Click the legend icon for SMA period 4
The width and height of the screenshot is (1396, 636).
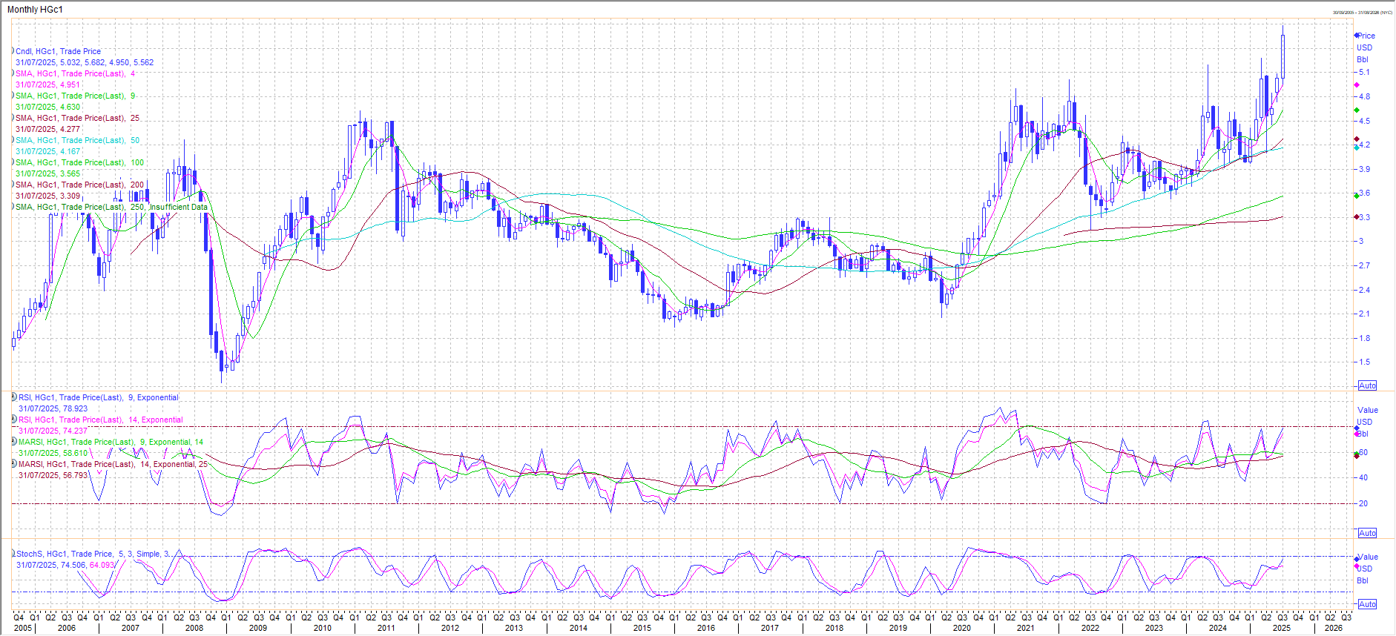coord(13,73)
